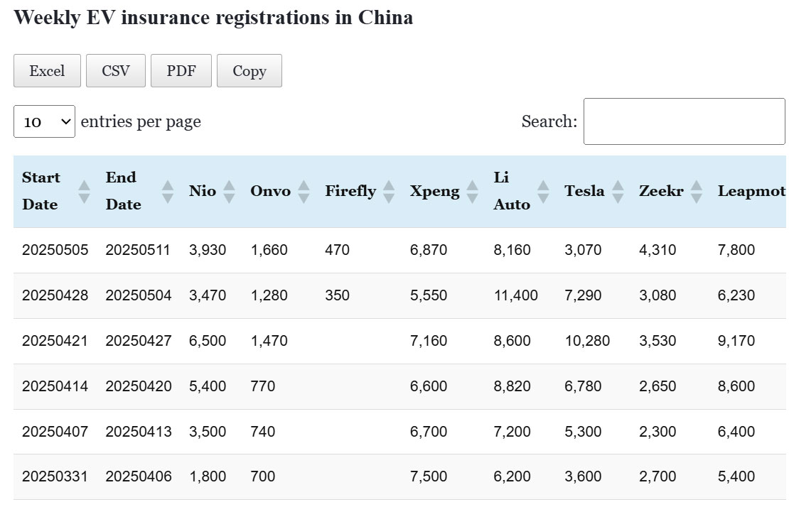The height and width of the screenshot is (507, 789).
Task: Click Onvo column sort icon
Action: click(x=304, y=191)
